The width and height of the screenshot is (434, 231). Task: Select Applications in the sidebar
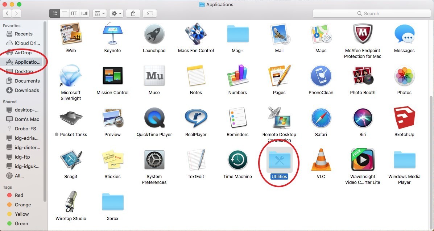23,62
